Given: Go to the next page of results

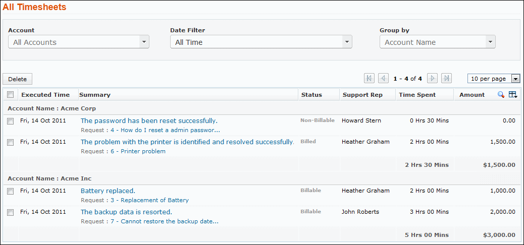Looking at the screenshot, I should [x=432, y=78].
